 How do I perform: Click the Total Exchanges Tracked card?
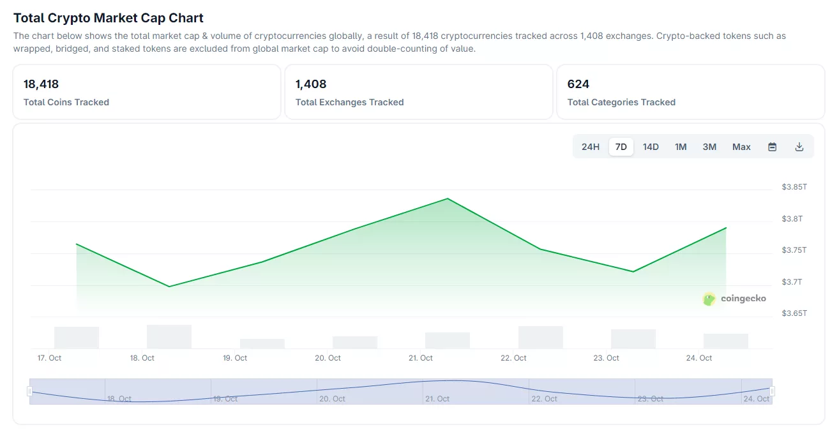418,92
